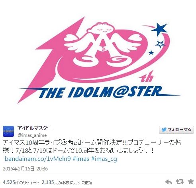Retweet using the retweet arrows icon
Viewport: 196px width, 188px height.
[x=180, y=182]
